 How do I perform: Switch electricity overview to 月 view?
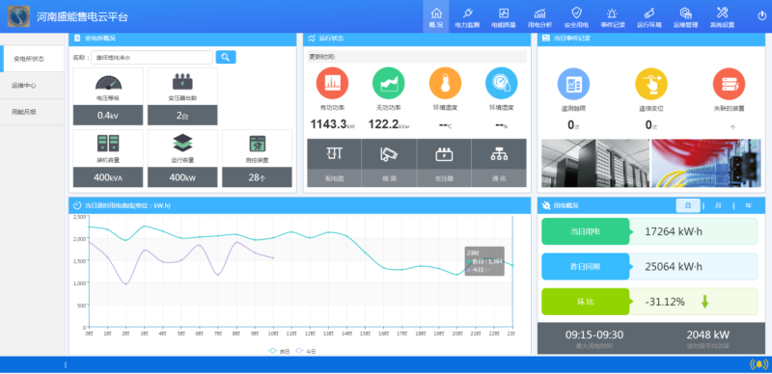click(x=718, y=205)
